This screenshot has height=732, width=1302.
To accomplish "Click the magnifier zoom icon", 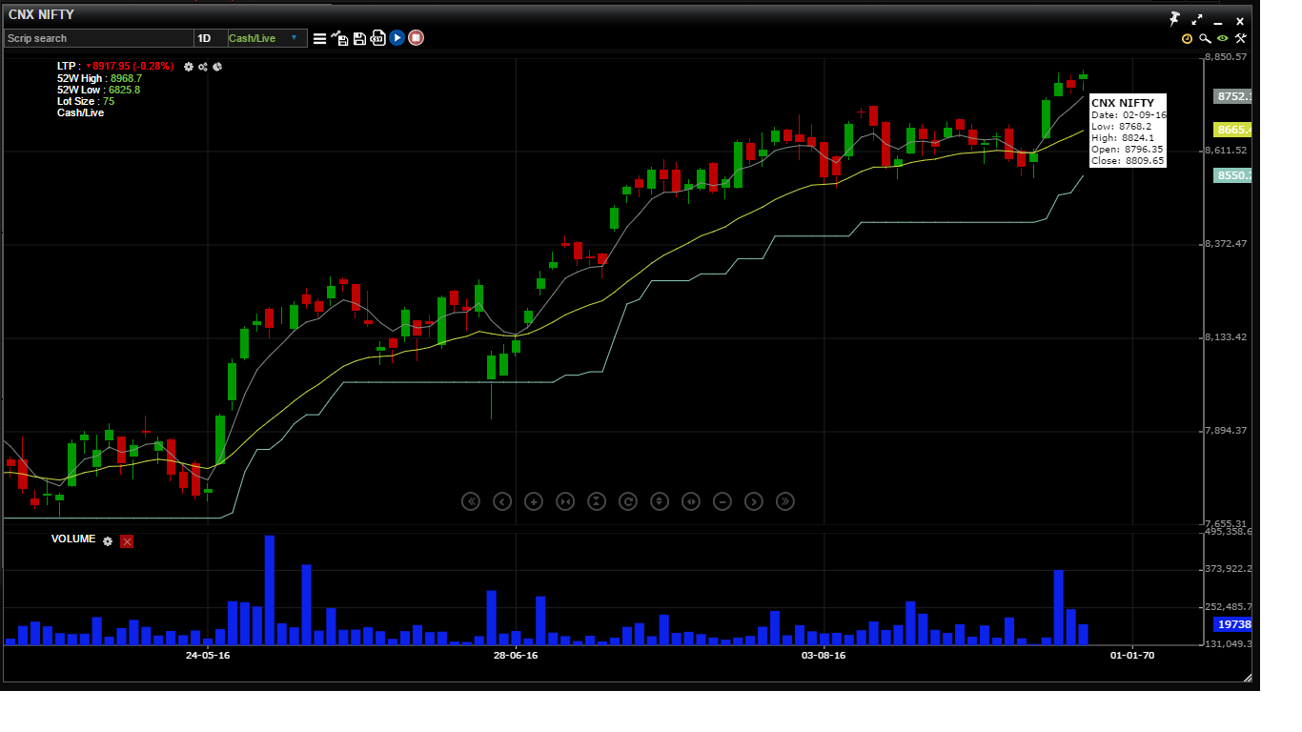I will 1205,38.
